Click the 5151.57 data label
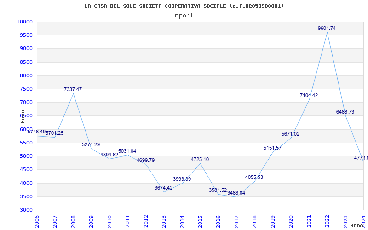 point(272,148)
